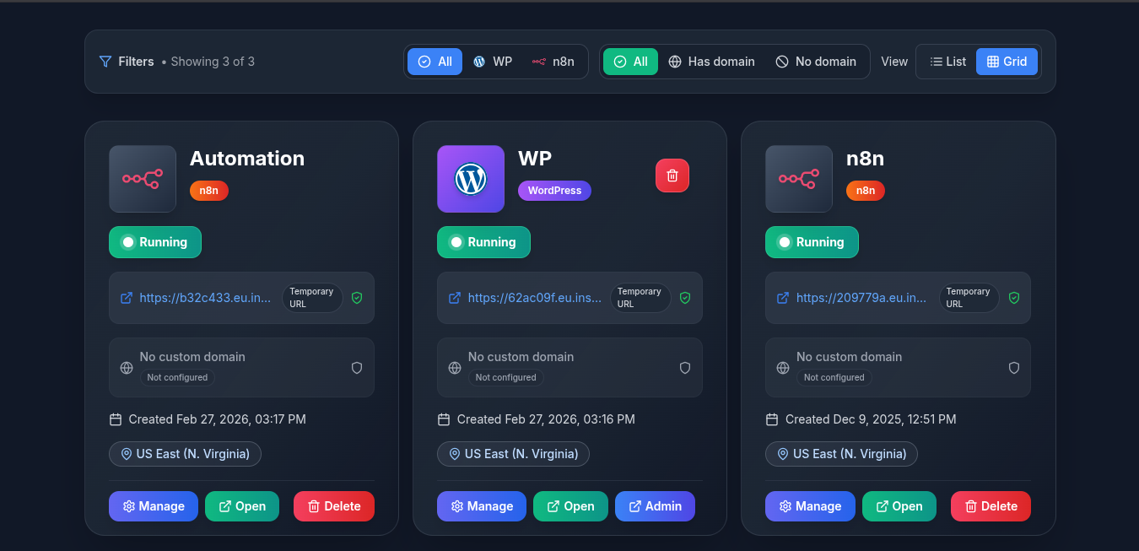Manage the Automation instance
Viewport: 1139px width, 551px height.
(x=154, y=506)
